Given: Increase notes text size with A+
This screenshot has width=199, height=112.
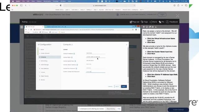Looking at the screenshot, I should pos(153,27).
